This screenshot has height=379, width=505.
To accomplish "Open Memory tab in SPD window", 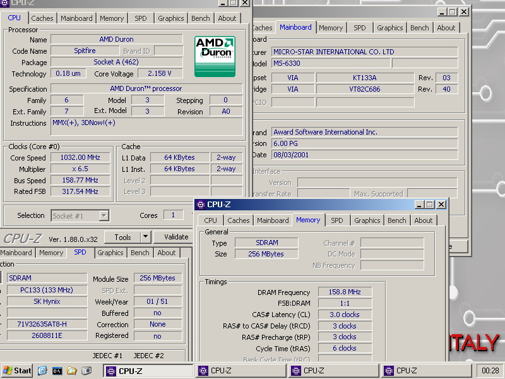I will click(x=51, y=253).
